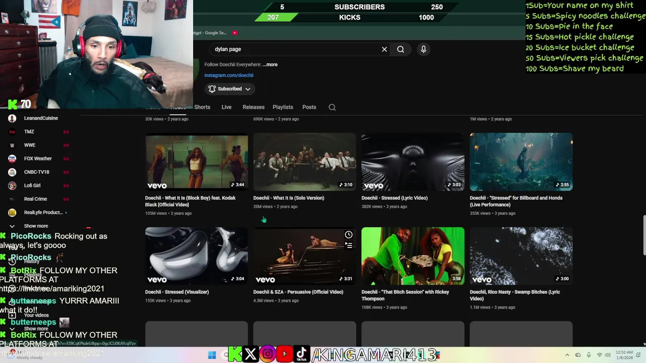Image resolution: width=646 pixels, height=363 pixels.
Task: Switch to the Live tab
Action: point(226,107)
